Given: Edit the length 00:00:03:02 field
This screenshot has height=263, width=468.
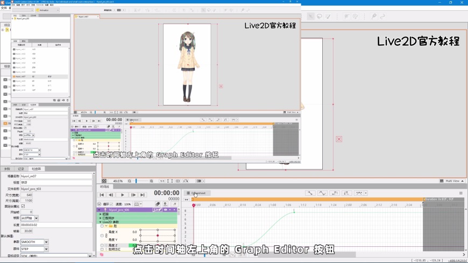Looking at the screenshot, I should [x=56, y=225].
